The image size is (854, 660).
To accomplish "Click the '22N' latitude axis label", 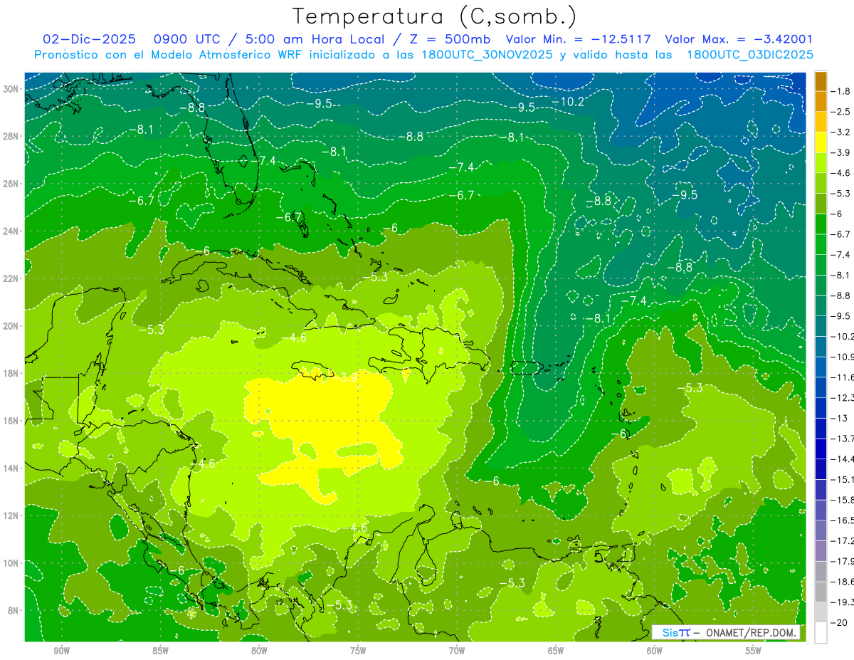I will click(x=10, y=278).
